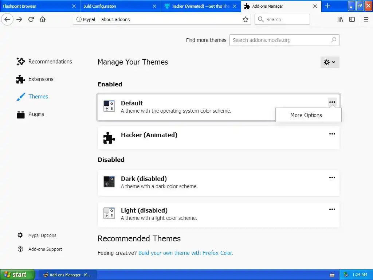Select the Dark (disabled) theme title

[x=144, y=179]
